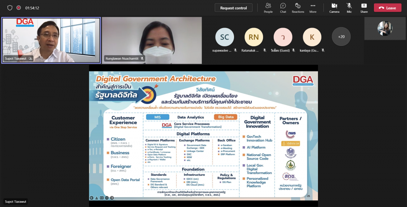The width and height of the screenshot is (407, 207).
Task: Click AI Platform on slide
Action: 256,147
